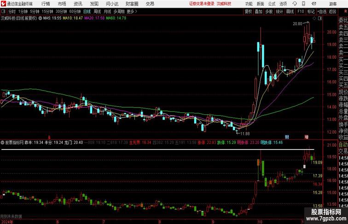The height and width of the screenshot is (224, 348).
Task: Click the 10 month marker on date axis
Action: click(x=260, y=222)
